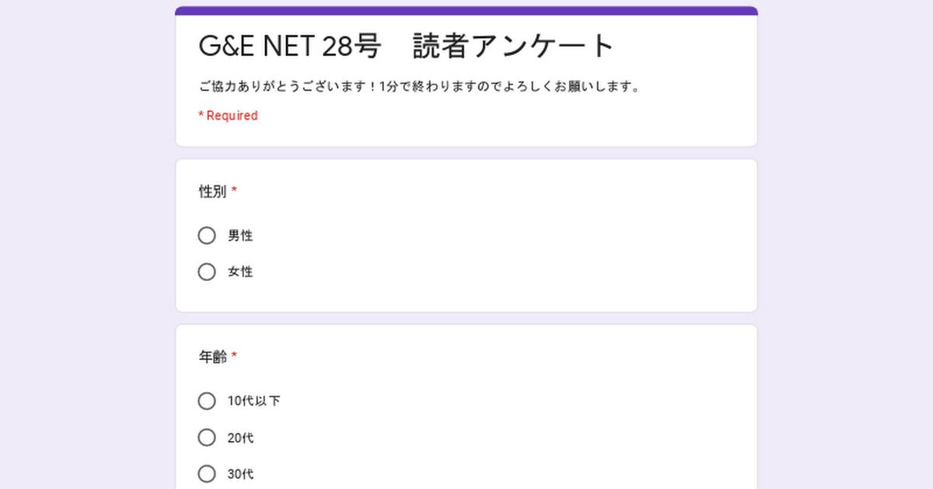The image size is (933, 489).
Task: Choose the 30代 age option
Action: 207,473
